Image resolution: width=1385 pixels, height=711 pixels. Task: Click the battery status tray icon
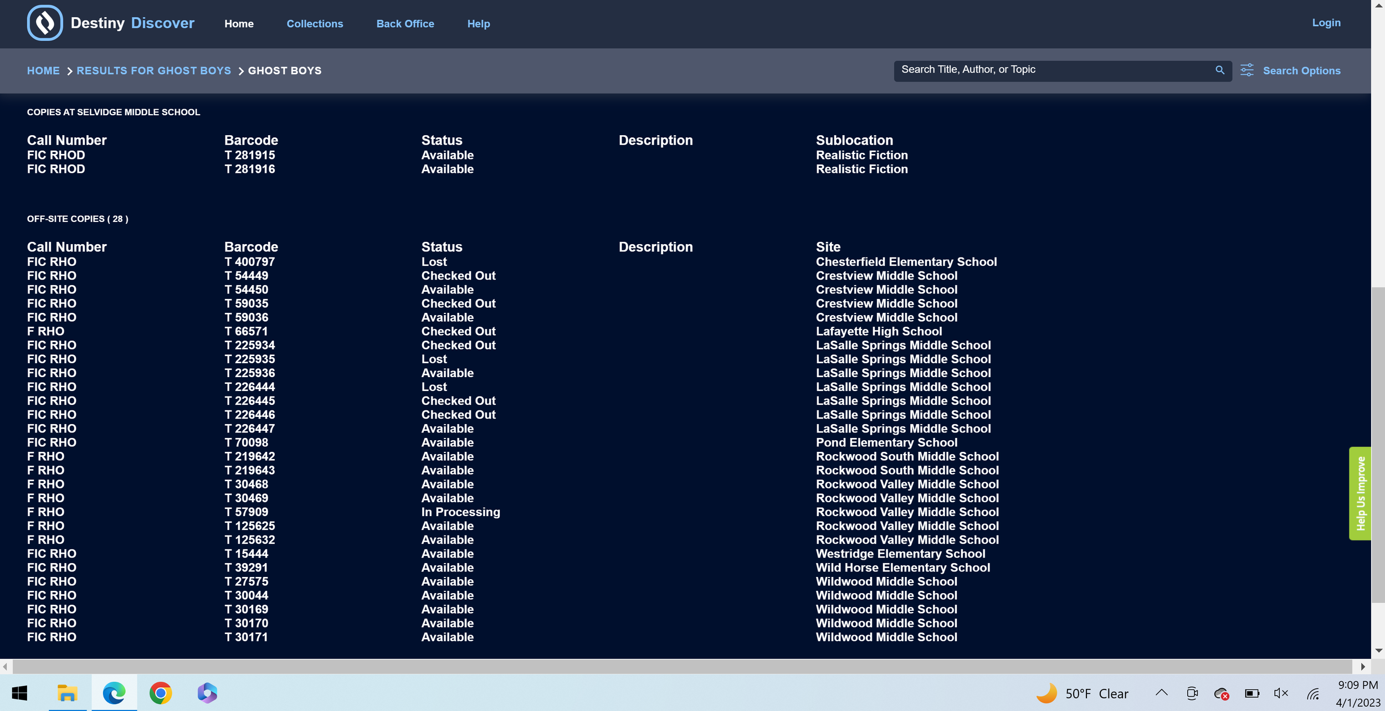point(1251,693)
